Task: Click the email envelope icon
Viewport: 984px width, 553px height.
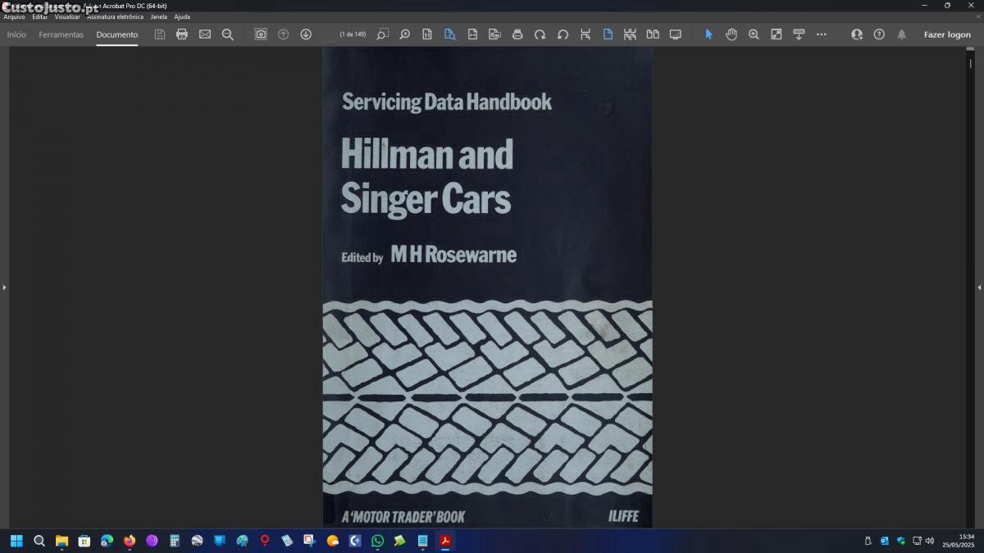Action: click(205, 34)
